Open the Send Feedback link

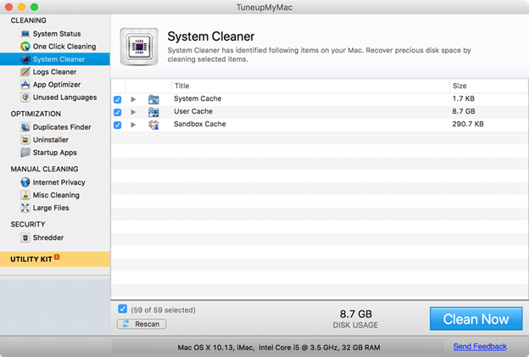point(480,346)
